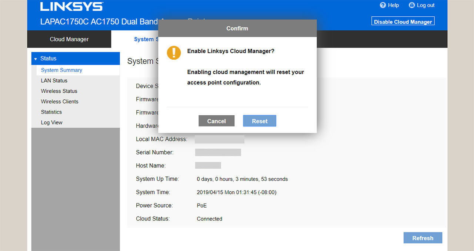
Task: Click the Cloud Status label
Action: 153,219
